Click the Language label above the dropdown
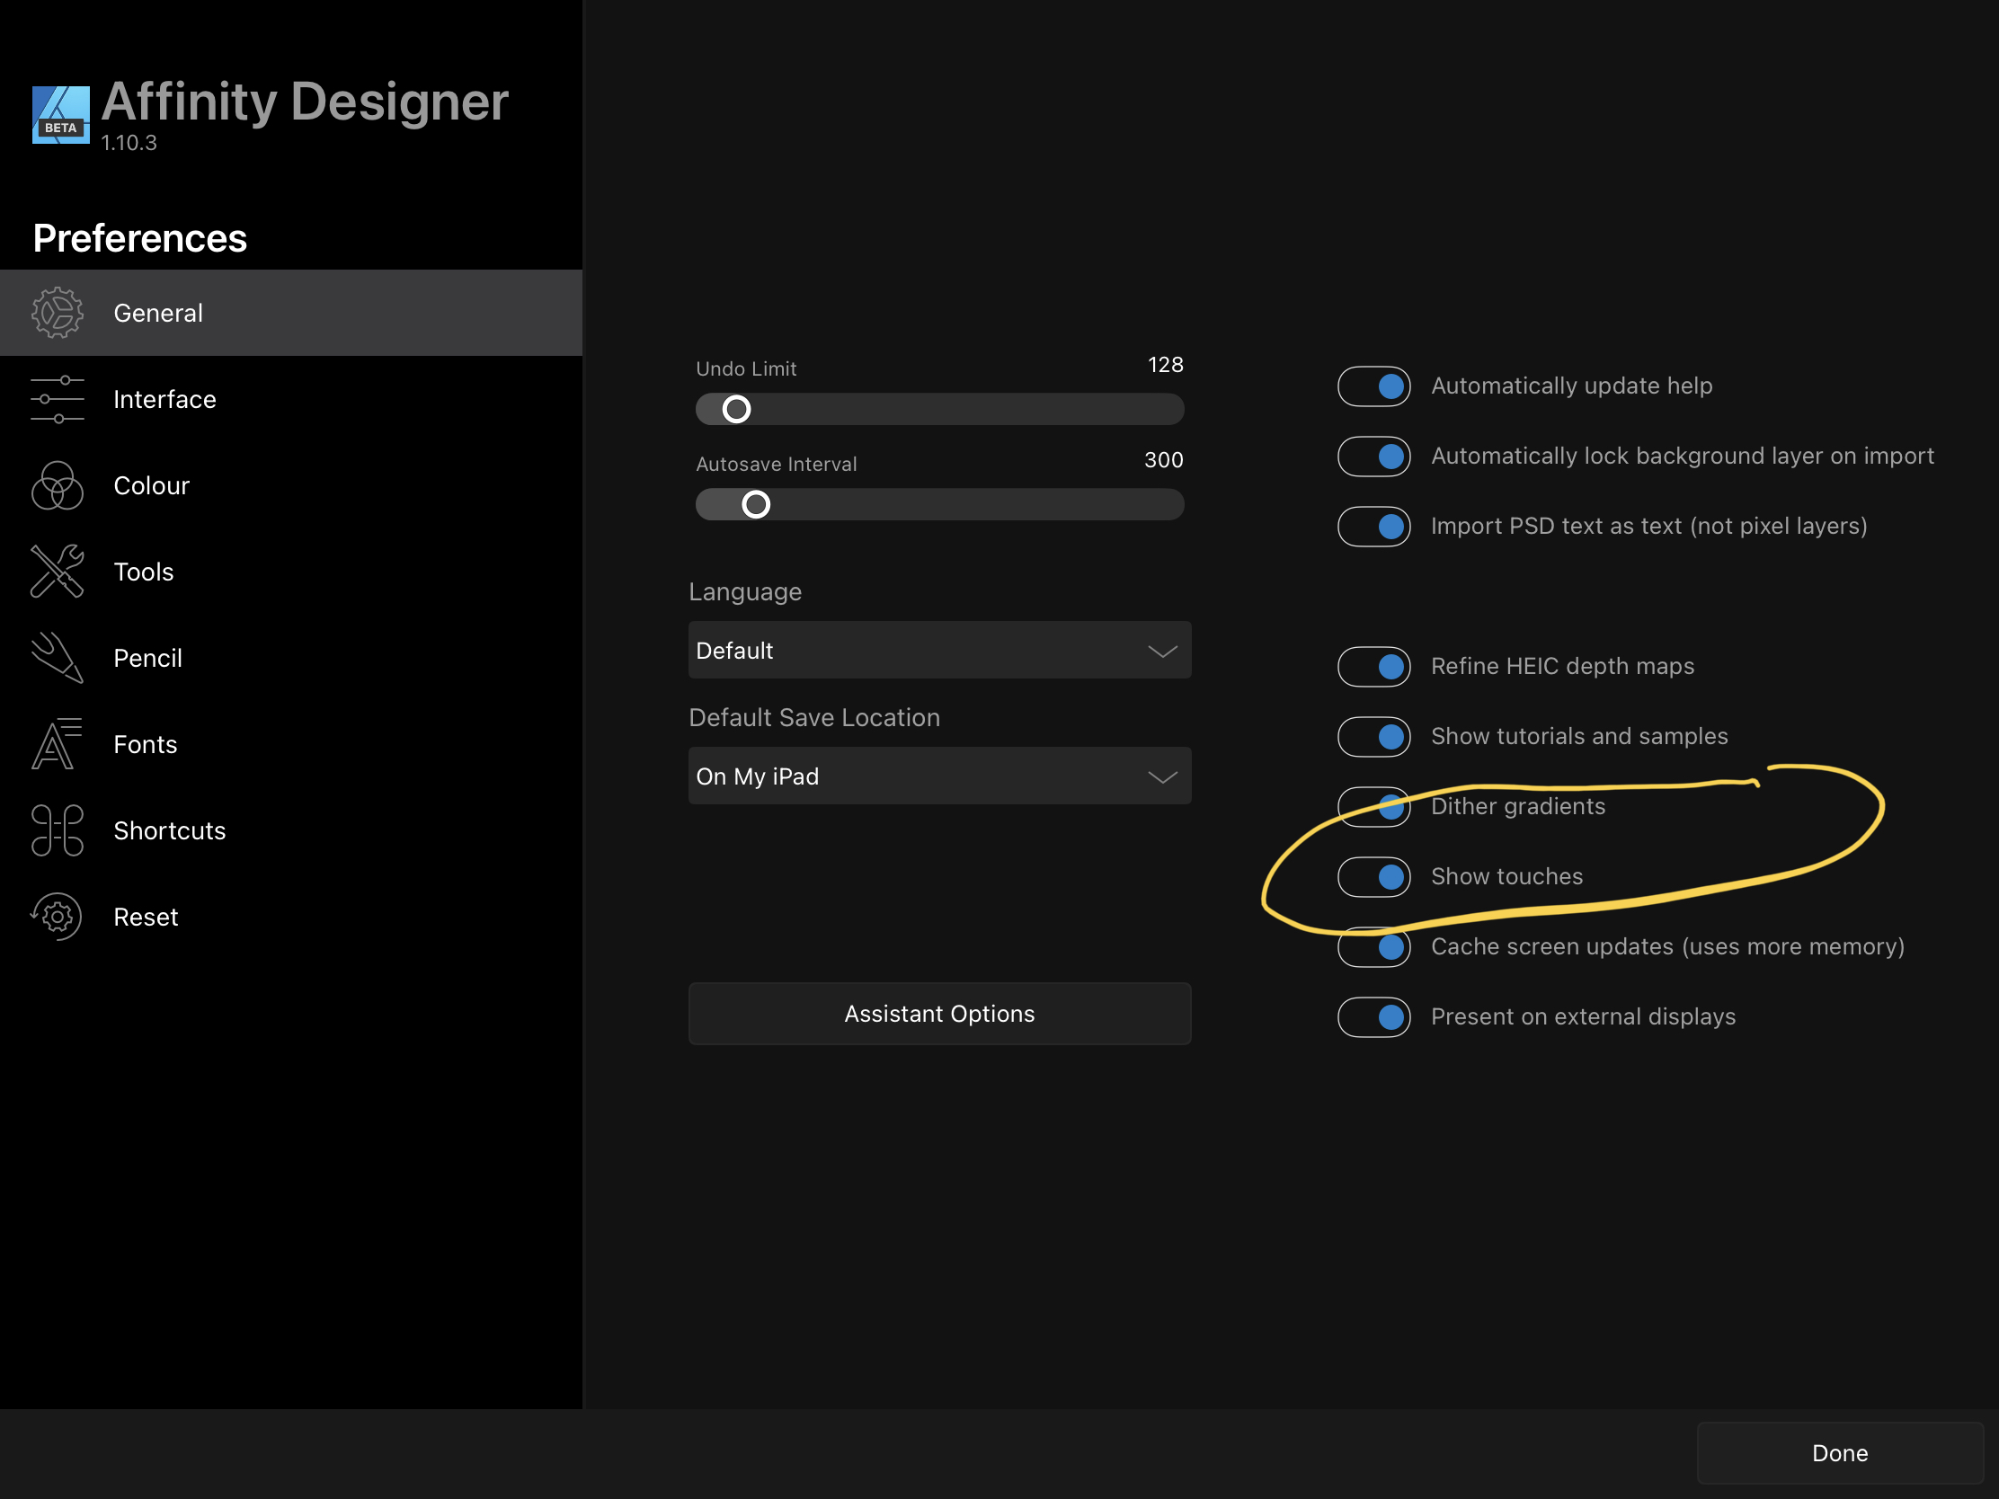 pyautogui.click(x=744, y=592)
